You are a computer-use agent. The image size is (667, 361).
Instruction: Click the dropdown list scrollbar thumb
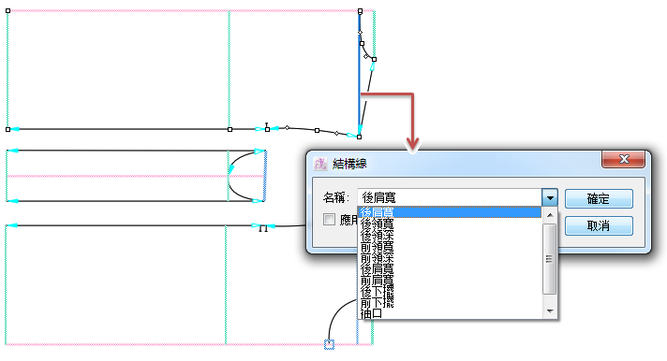[550, 259]
